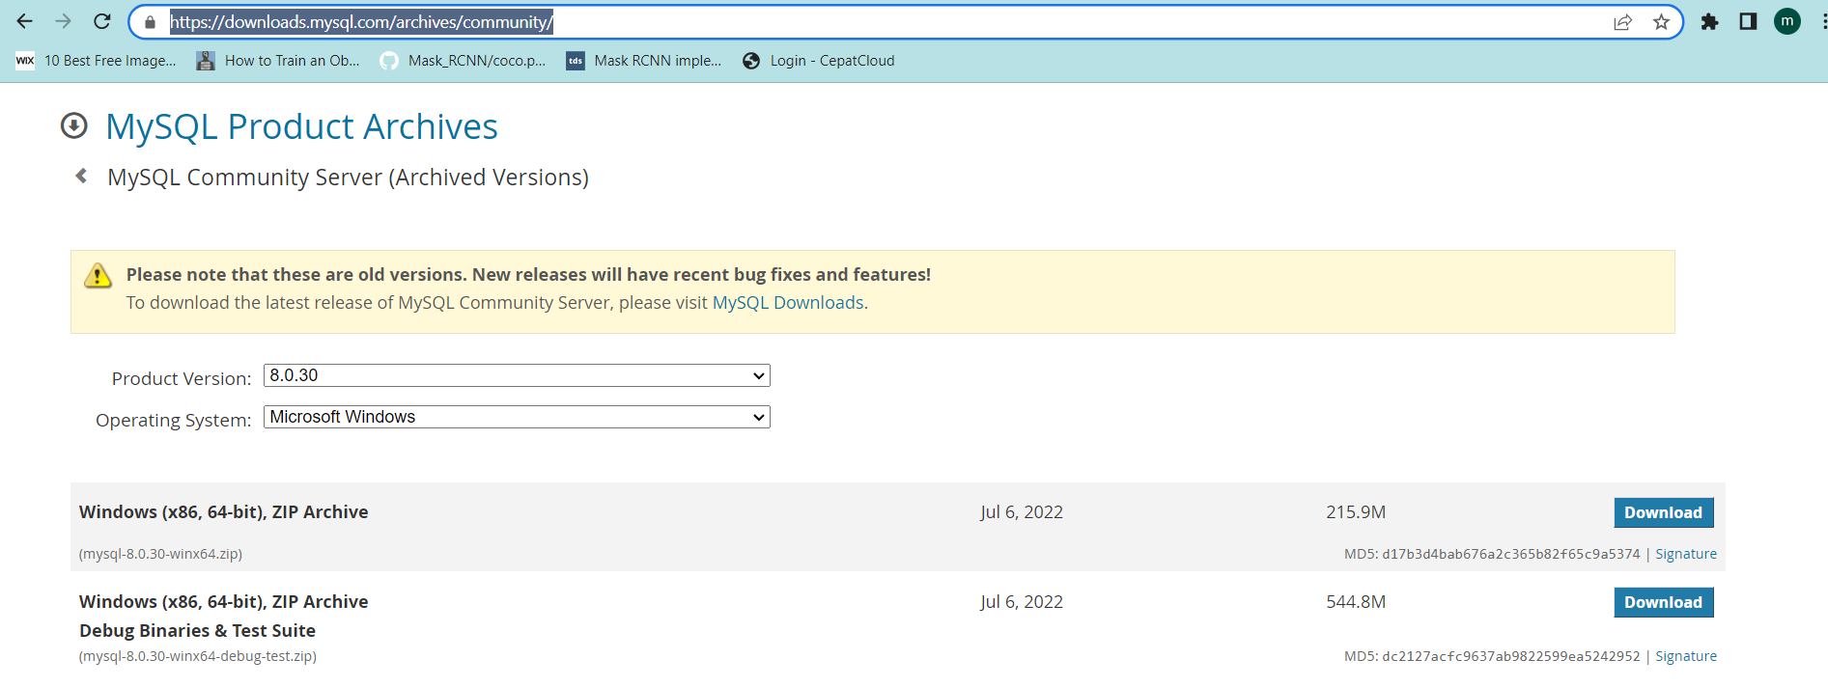Viewport: 1828px width, 687px height.
Task: Reload the current page
Action: pyautogui.click(x=102, y=21)
